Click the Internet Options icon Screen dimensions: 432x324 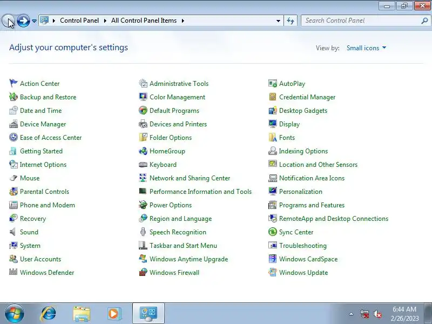pos(13,164)
